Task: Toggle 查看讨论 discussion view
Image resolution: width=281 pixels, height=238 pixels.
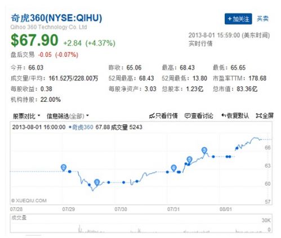Action: pos(199,116)
